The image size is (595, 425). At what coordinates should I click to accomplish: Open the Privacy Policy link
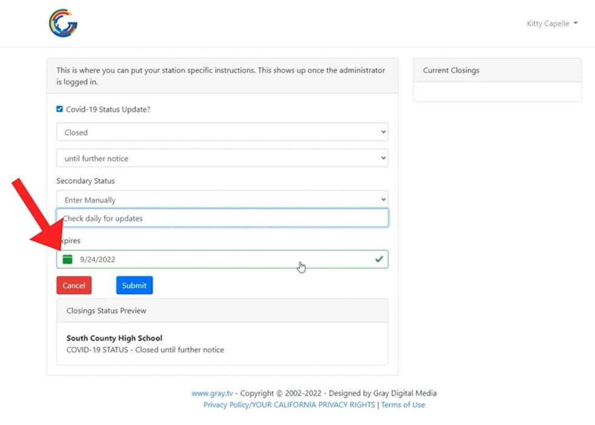tap(289, 404)
